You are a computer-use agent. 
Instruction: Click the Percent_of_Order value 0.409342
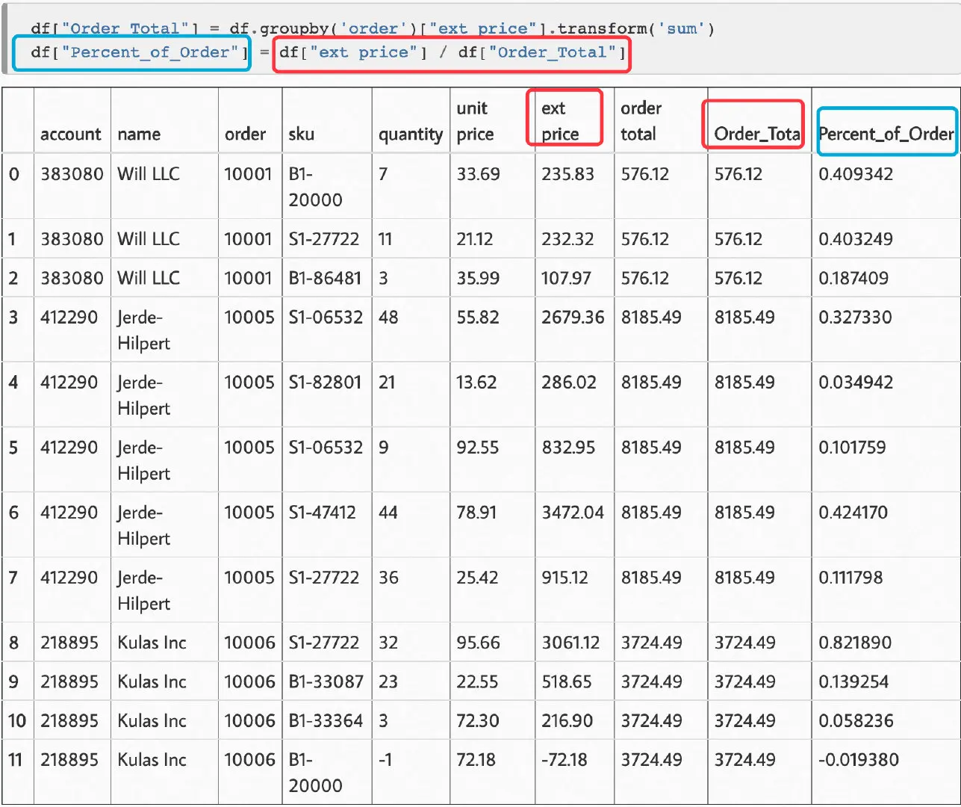pos(856,174)
